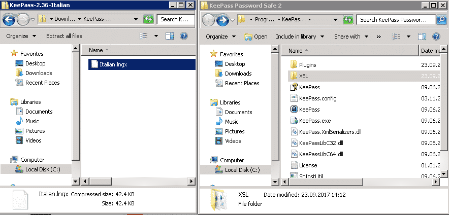Viewport: 449px width, 215px height.
Task: Click horizontal scrollbar thumb in right file list
Action: (326, 182)
